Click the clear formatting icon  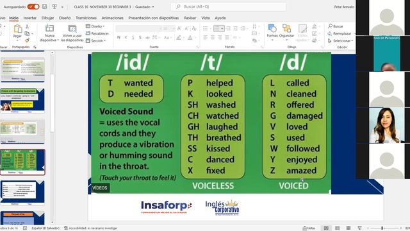point(194,28)
